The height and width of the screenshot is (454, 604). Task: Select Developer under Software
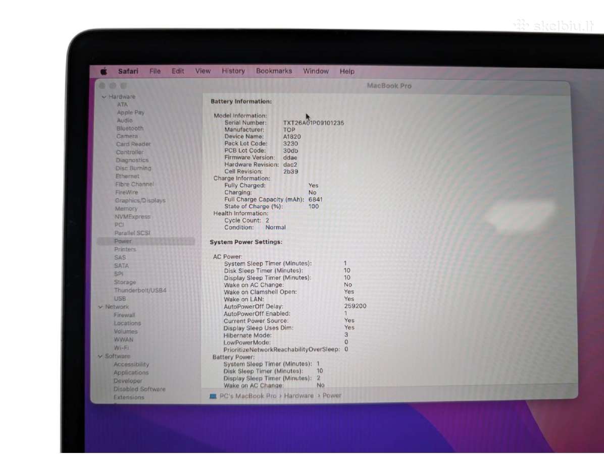tap(128, 381)
